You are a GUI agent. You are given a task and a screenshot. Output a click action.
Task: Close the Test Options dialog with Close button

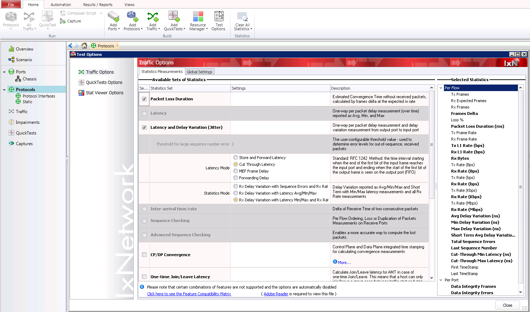click(x=508, y=305)
